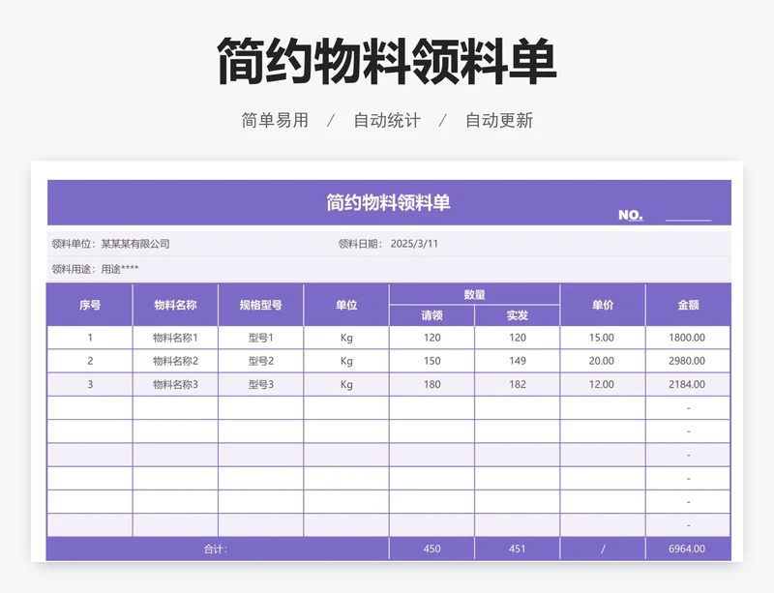Select unit price 15.00
Viewport: 774px width, 593px height.
point(603,338)
